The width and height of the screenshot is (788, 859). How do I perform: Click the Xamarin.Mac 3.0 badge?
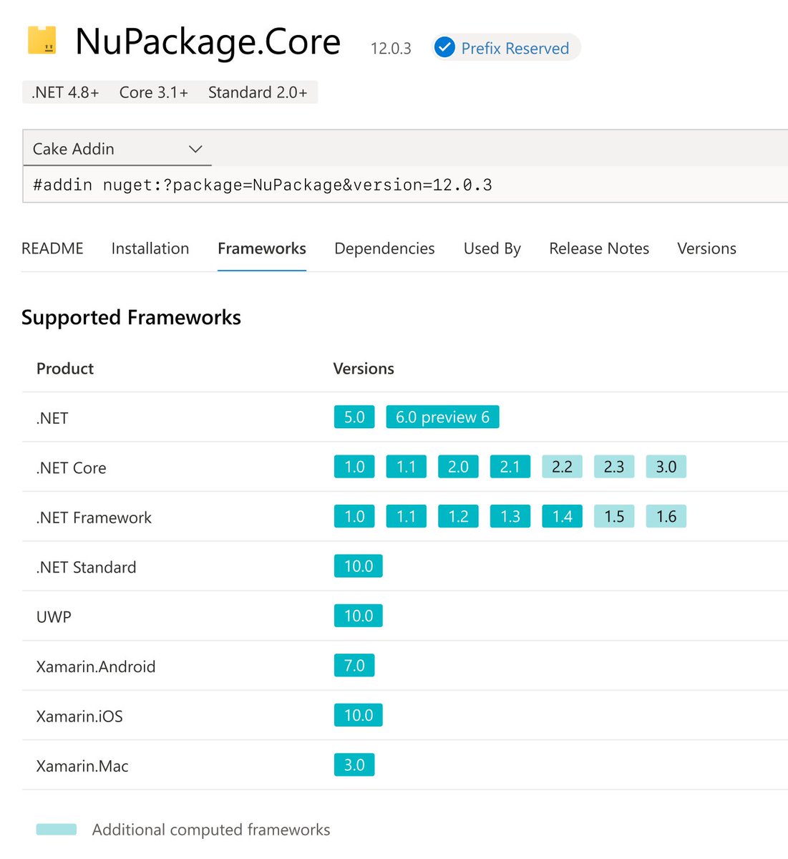click(354, 765)
